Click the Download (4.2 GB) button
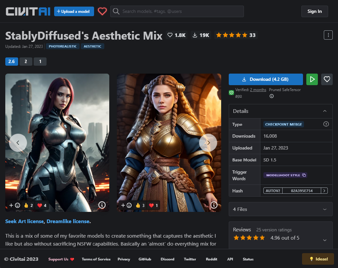 pyautogui.click(x=266, y=79)
